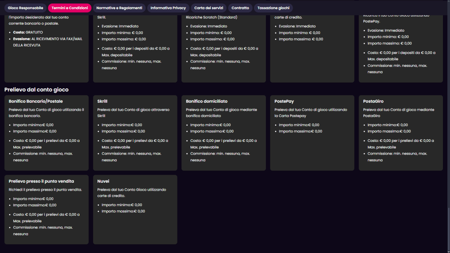The height and width of the screenshot is (253, 450).
Task: Open the Tassazione giochi tab
Action: [273, 8]
